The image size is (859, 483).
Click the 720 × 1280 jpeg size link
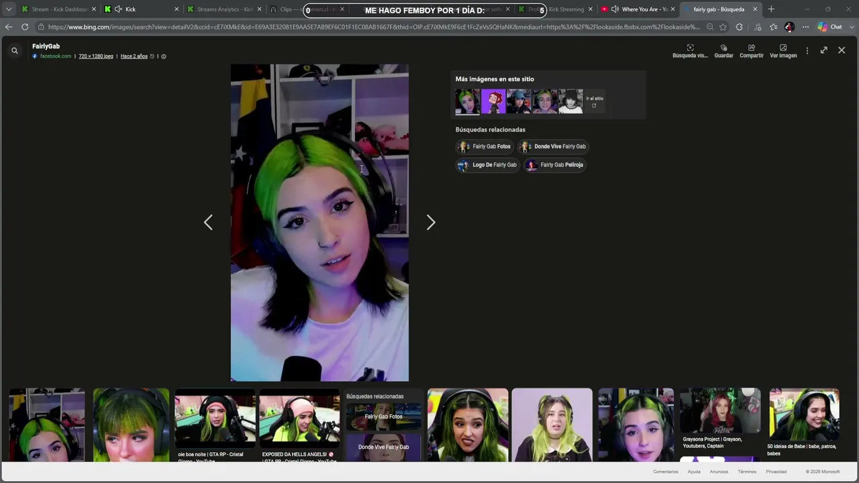[96, 56]
